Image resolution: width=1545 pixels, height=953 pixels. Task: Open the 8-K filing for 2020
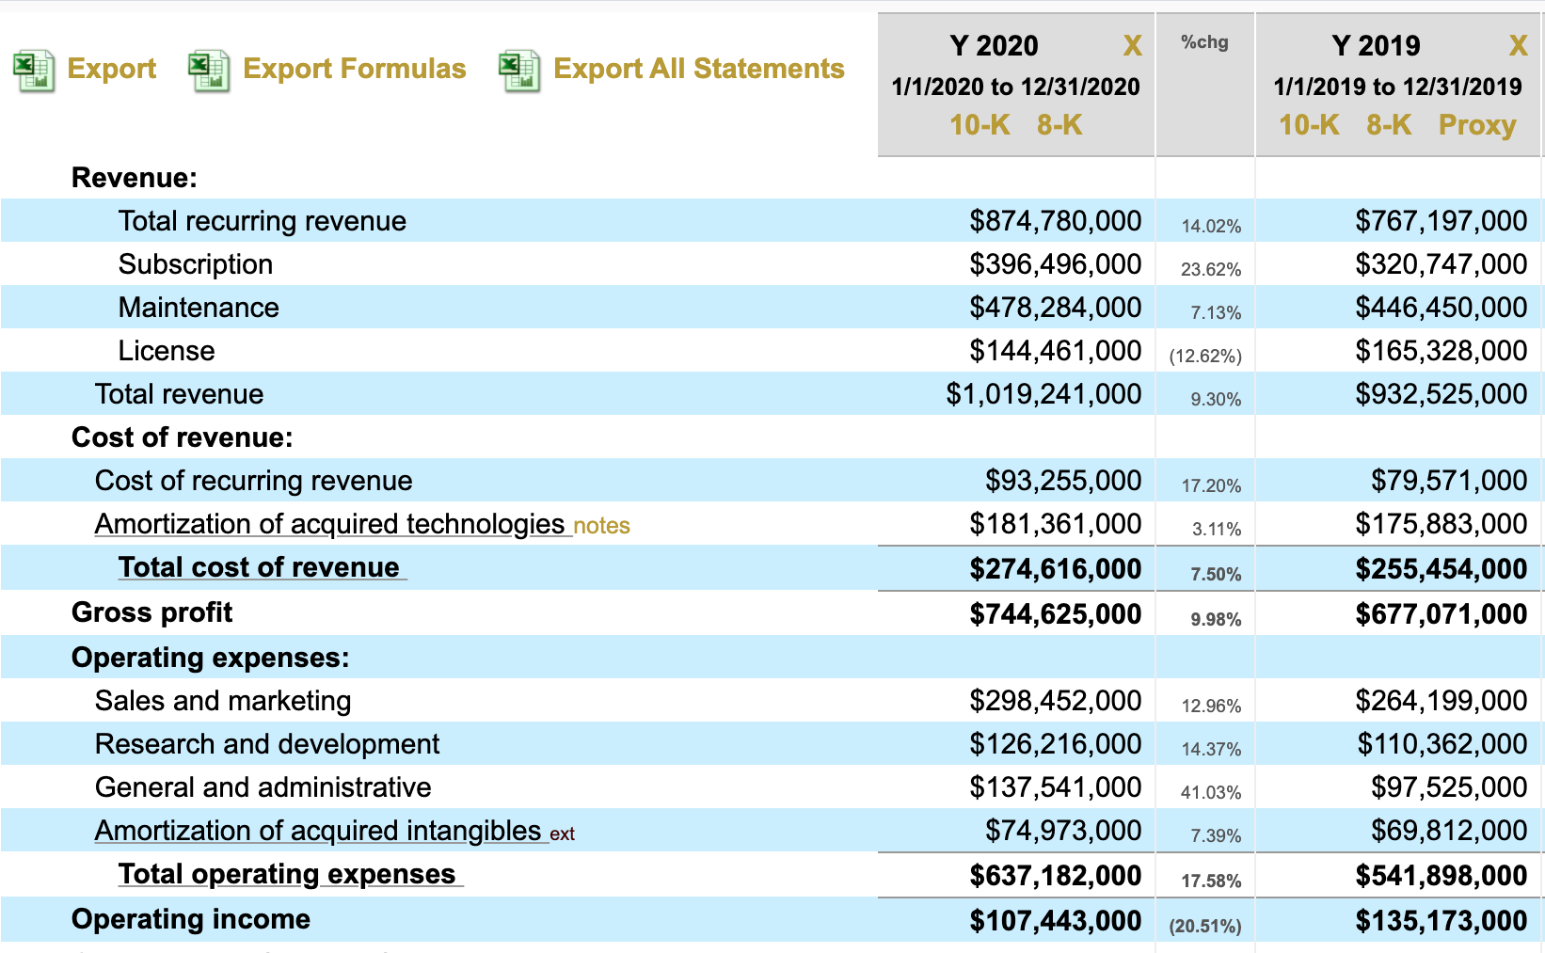(x=1059, y=125)
